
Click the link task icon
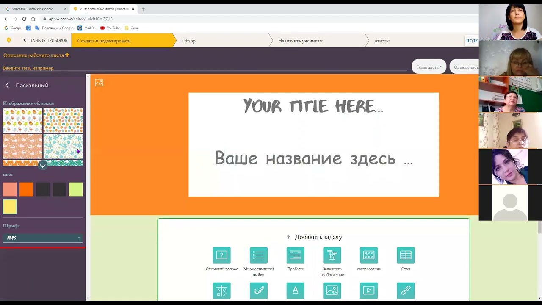point(406,291)
